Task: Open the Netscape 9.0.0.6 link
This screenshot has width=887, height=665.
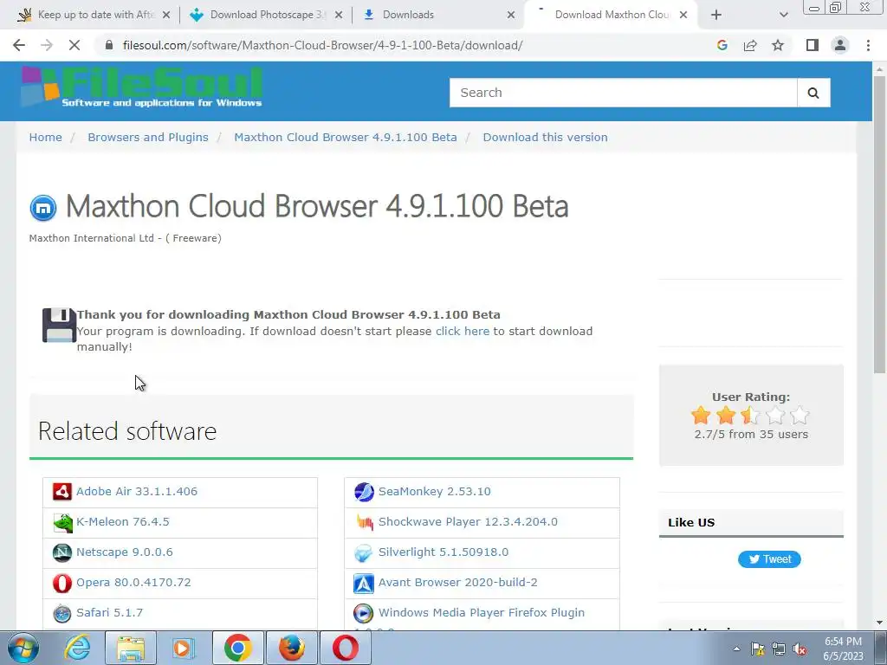Action: (125, 552)
